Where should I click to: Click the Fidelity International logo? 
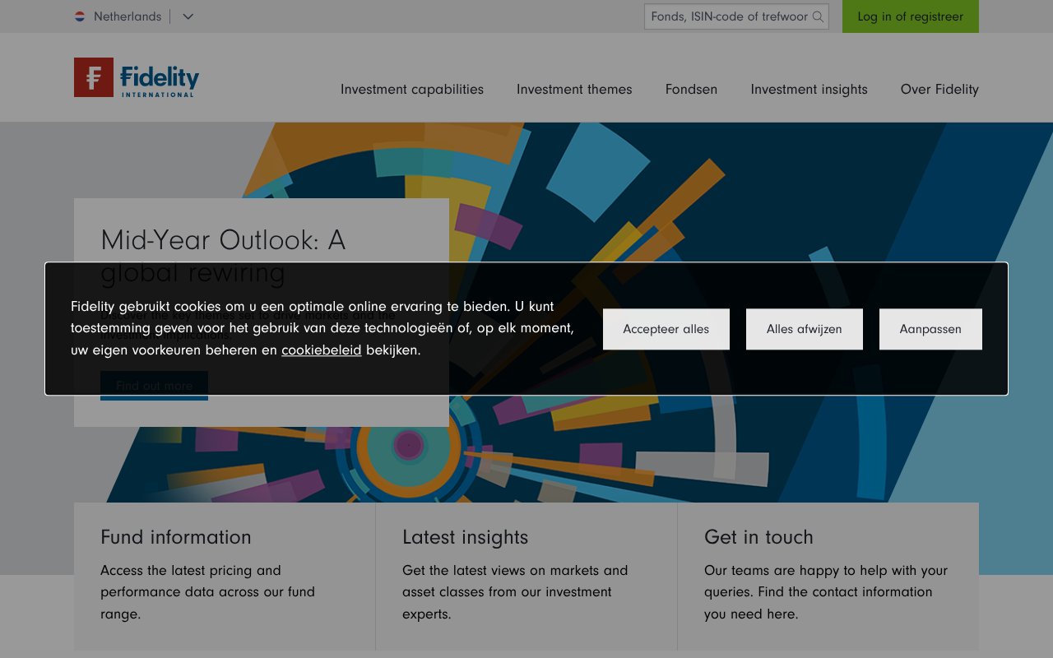(135, 77)
